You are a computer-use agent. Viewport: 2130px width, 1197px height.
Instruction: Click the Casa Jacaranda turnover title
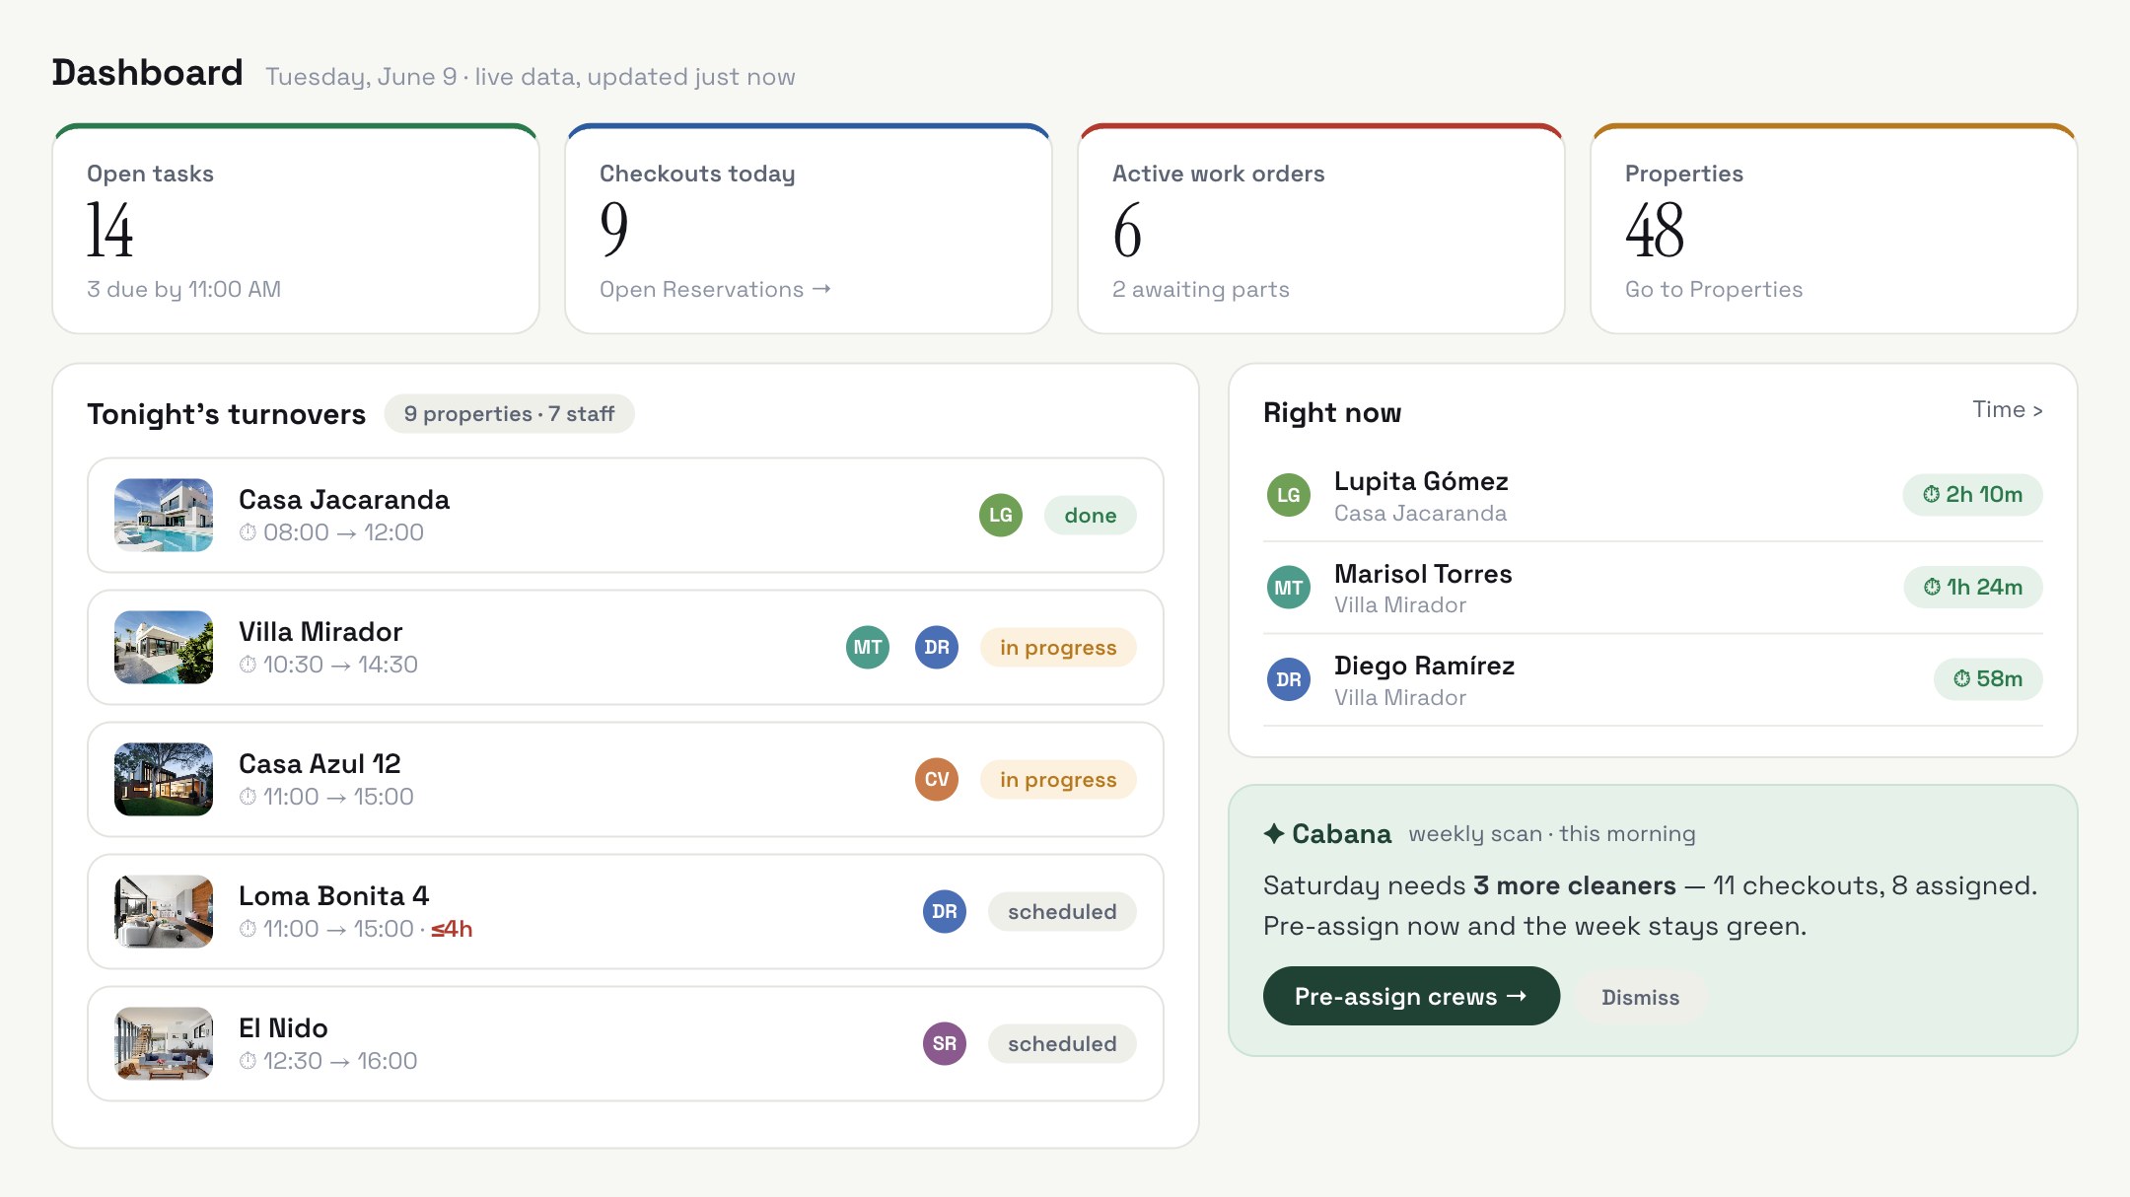point(344,499)
